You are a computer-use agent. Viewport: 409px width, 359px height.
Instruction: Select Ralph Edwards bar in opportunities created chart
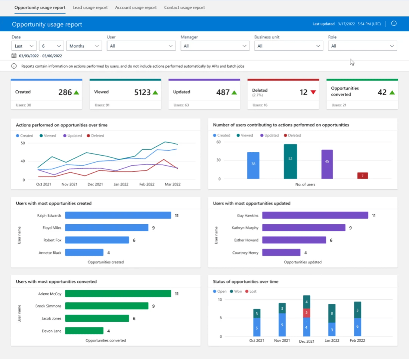point(118,215)
